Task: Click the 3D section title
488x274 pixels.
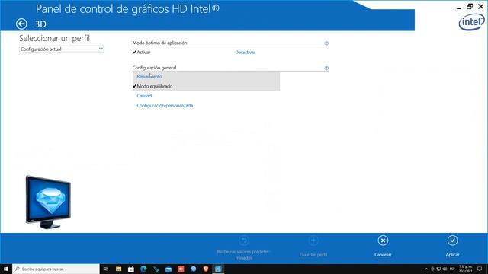Action: (40, 24)
